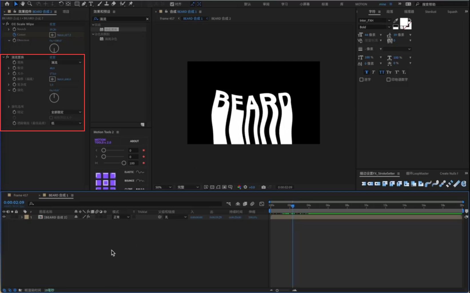This screenshot has width=470, height=293.
Task: Click the Motion Tools anchor point grid
Action: (x=105, y=181)
